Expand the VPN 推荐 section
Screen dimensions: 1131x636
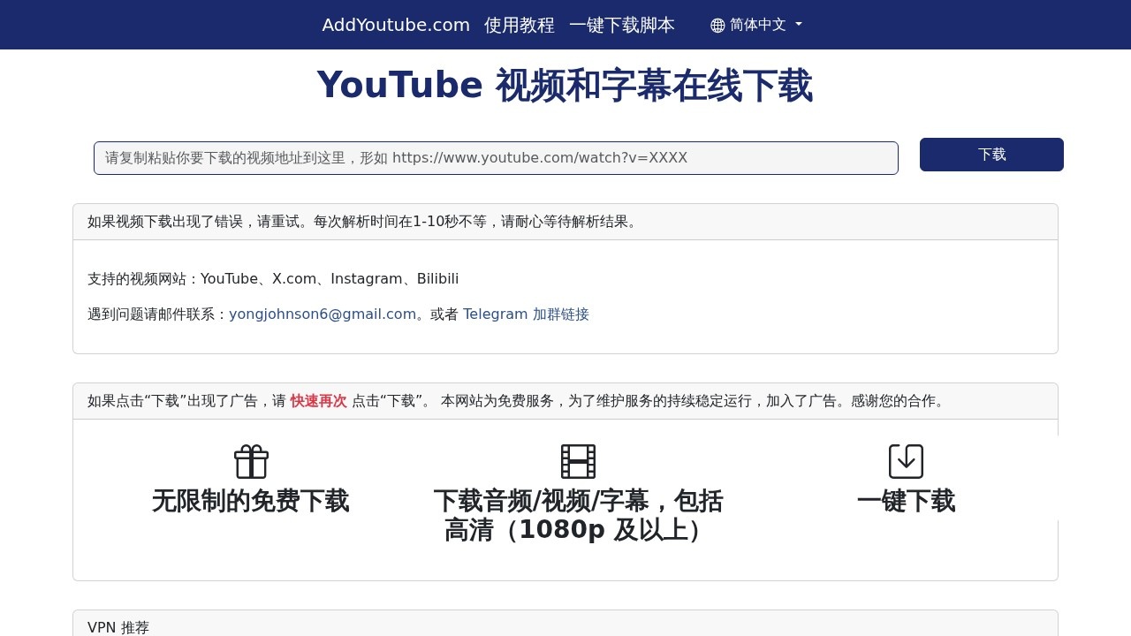tap(118, 627)
